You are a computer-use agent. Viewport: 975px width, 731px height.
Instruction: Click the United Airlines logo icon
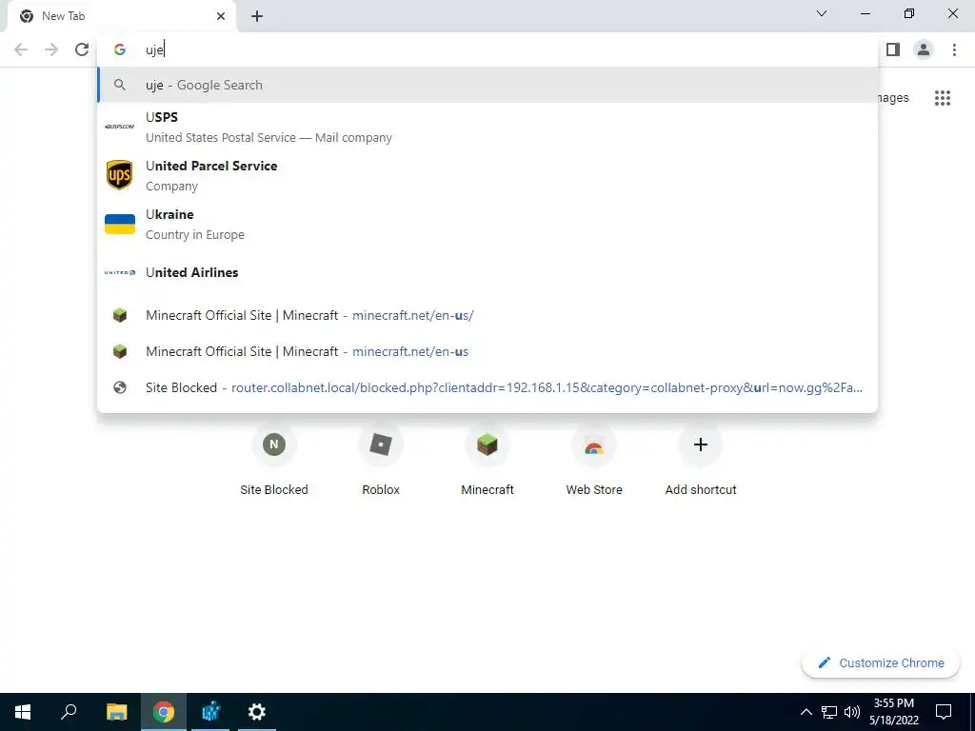click(x=119, y=272)
